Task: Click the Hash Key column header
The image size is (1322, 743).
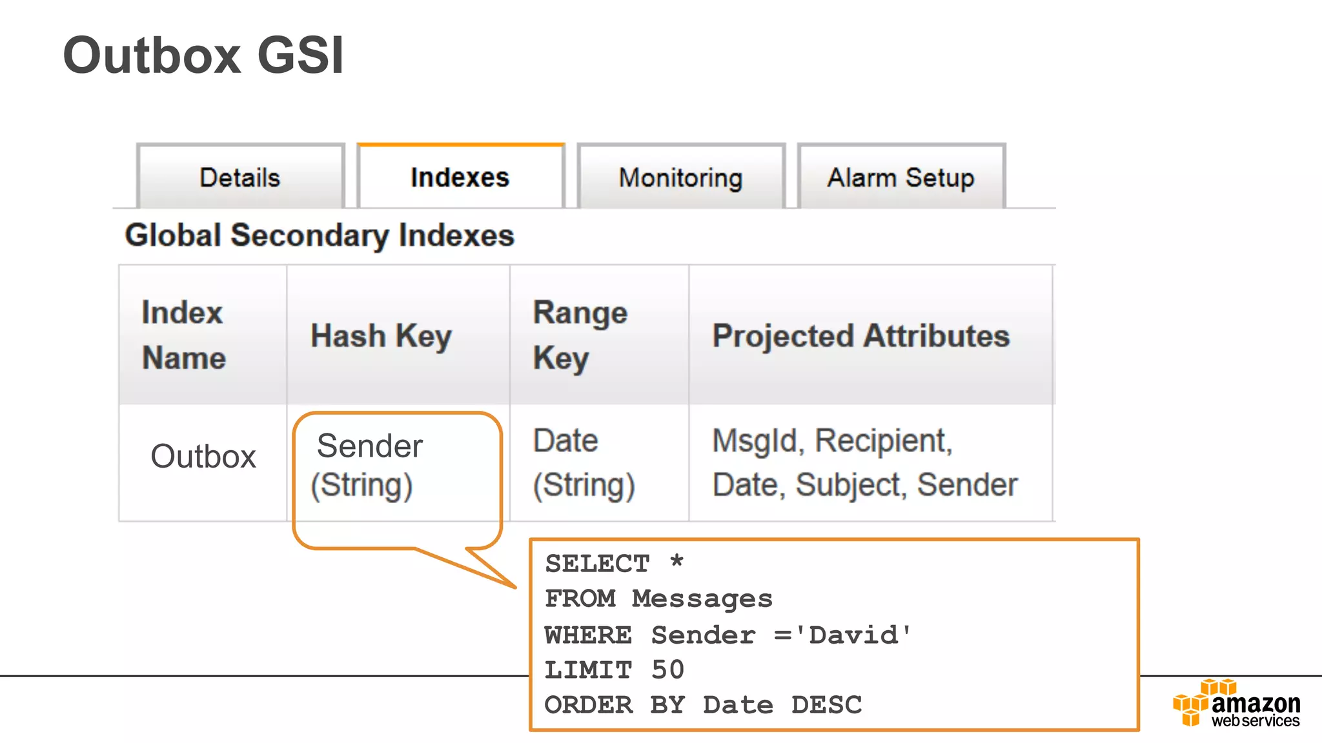Action: point(381,336)
